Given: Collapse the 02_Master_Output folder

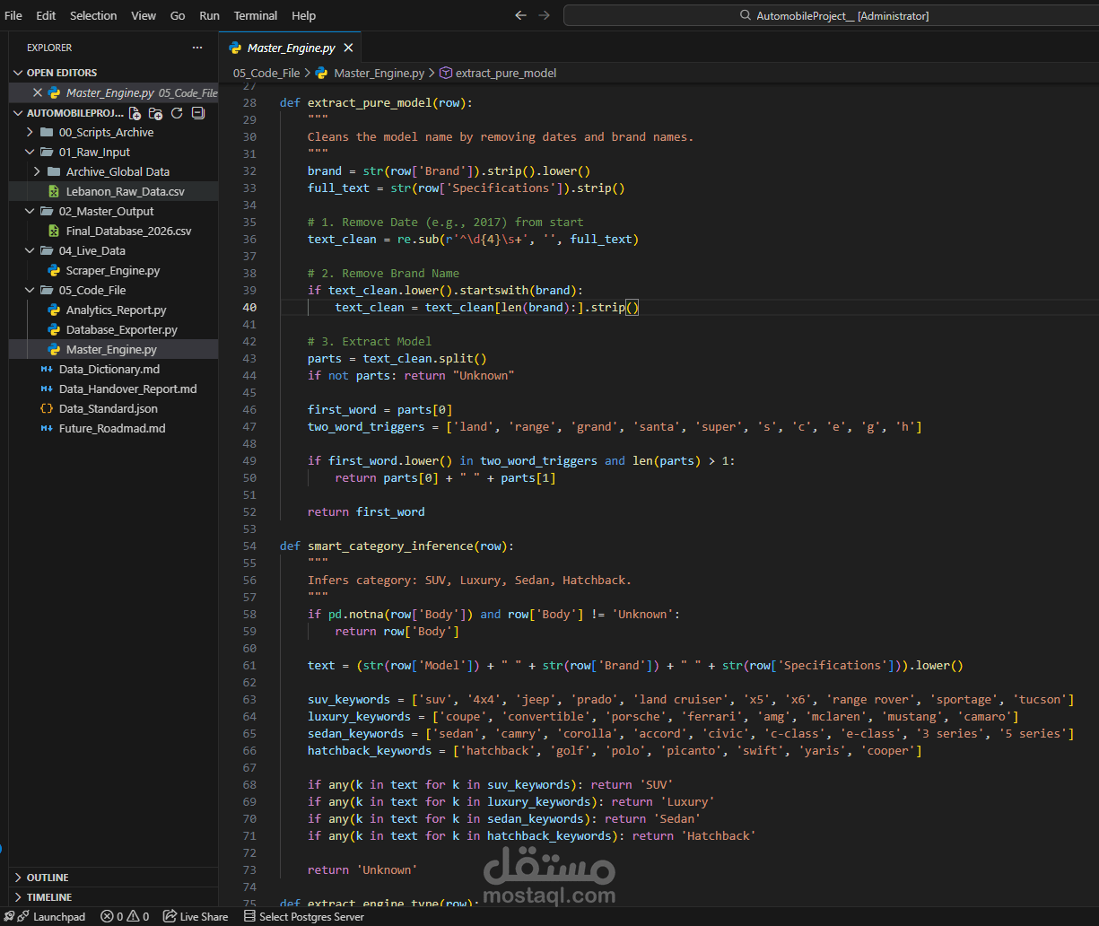Looking at the screenshot, I should tap(31, 211).
